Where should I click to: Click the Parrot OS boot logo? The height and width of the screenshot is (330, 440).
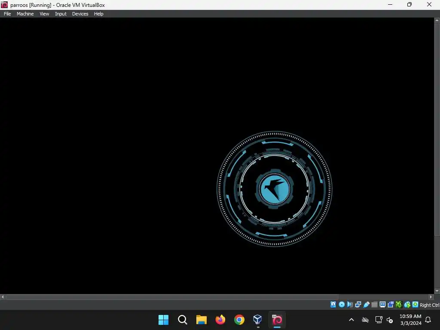click(x=275, y=189)
